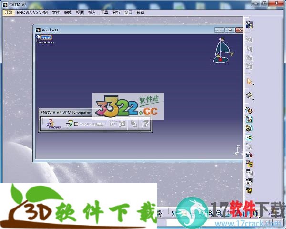Click the Zoom In magnifier icon
286x229 pixels.
[210, 213]
